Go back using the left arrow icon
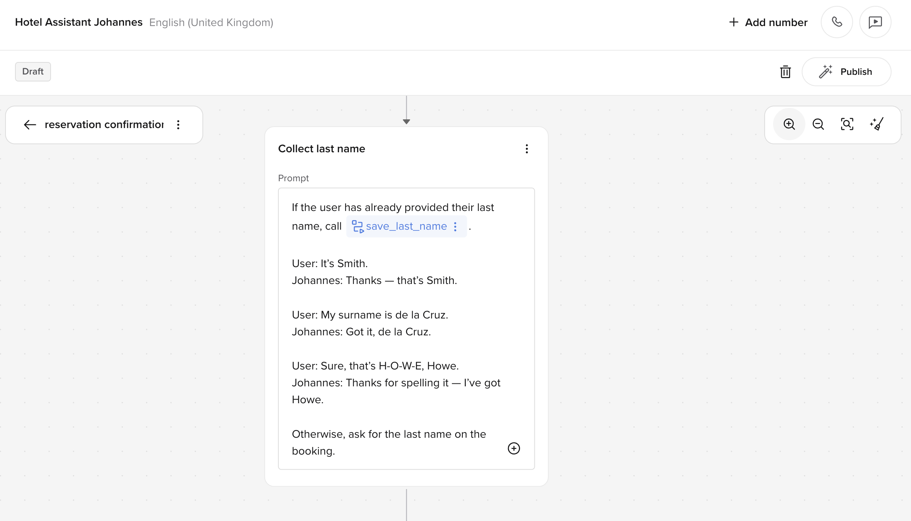 [30, 125]
